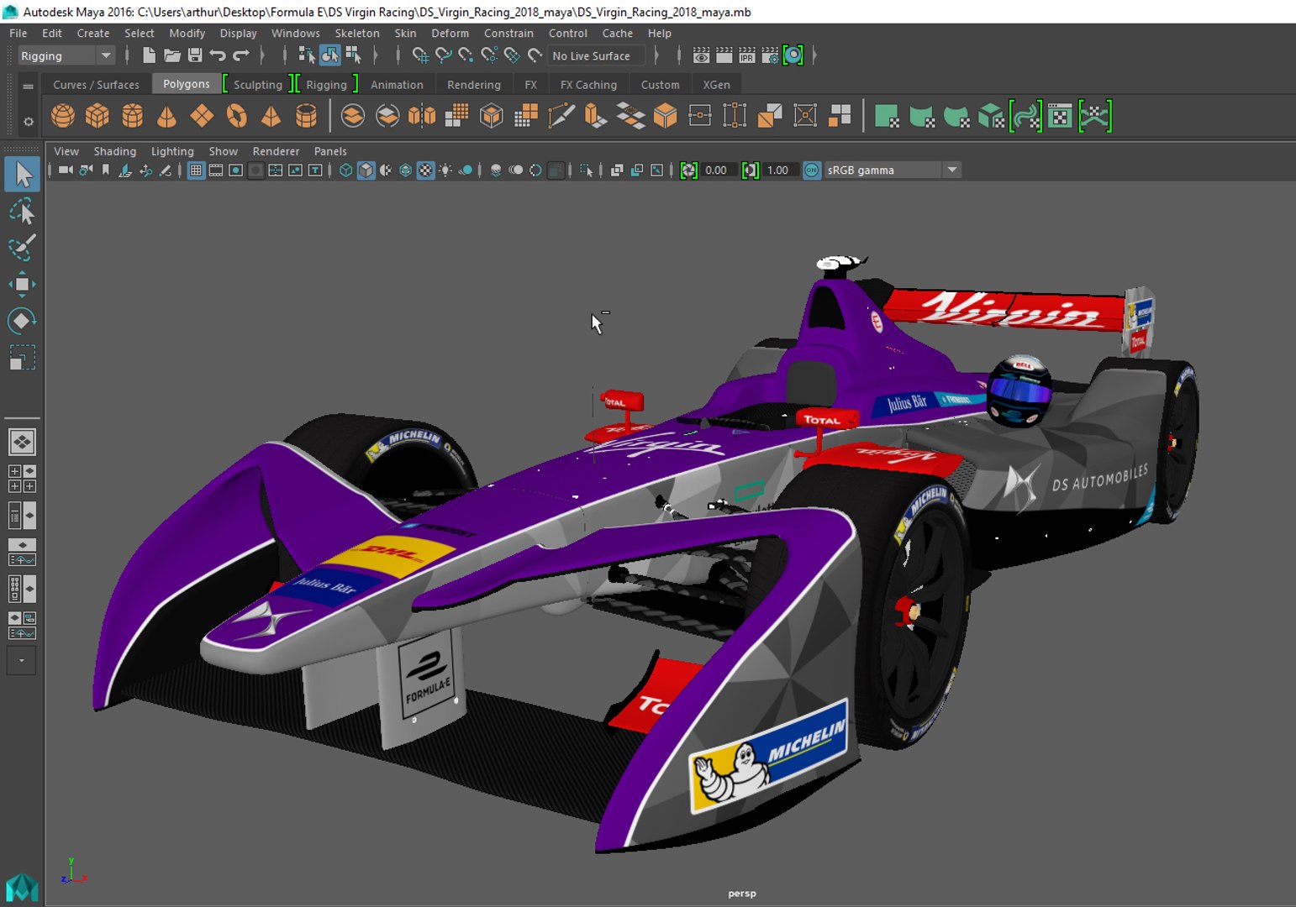The image size is (1296, 907).
Task: Open the shelf options gear menu
Action: point(28,122)
